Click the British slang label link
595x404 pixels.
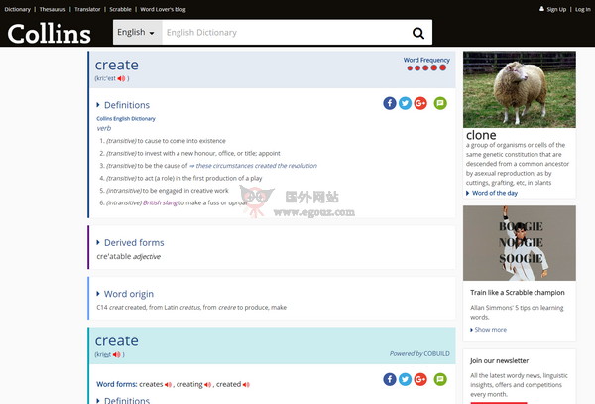pos(160,203)
